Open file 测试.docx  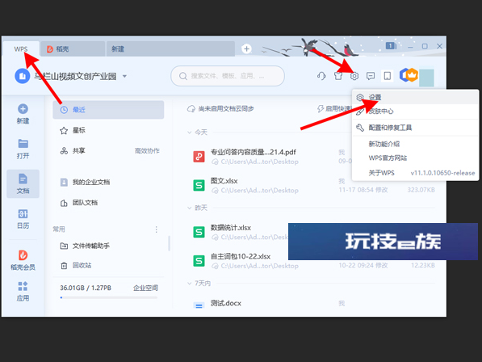226,303
